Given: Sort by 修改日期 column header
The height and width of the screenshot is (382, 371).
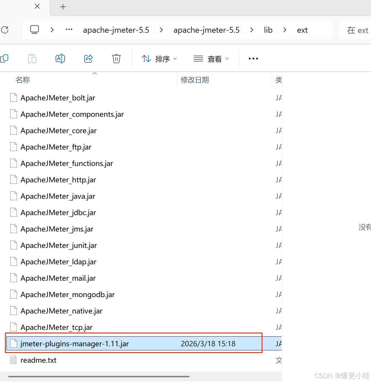Looking at the screenshot, I should click(195, 80).
